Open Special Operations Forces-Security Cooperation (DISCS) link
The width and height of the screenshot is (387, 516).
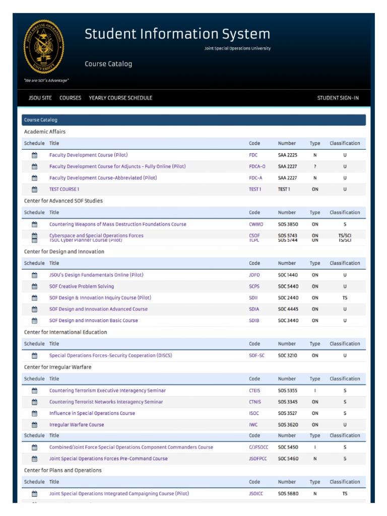click(110, 355)
